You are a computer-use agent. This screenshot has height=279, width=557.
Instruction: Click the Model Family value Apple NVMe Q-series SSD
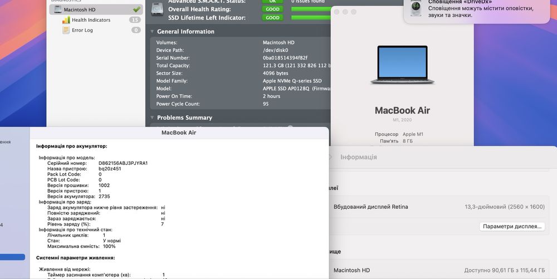[x=292, y=81]
